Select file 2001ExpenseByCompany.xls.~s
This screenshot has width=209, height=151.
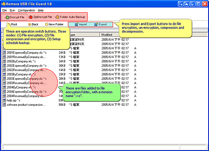[26, 53]
